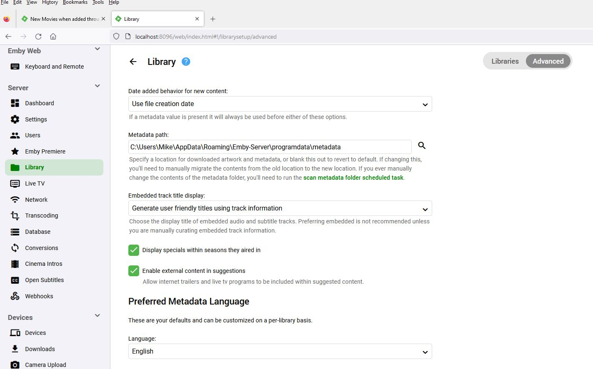Switch to the Libraries tab
Viewport: 593px width, 369px height.
click(504, 61)
